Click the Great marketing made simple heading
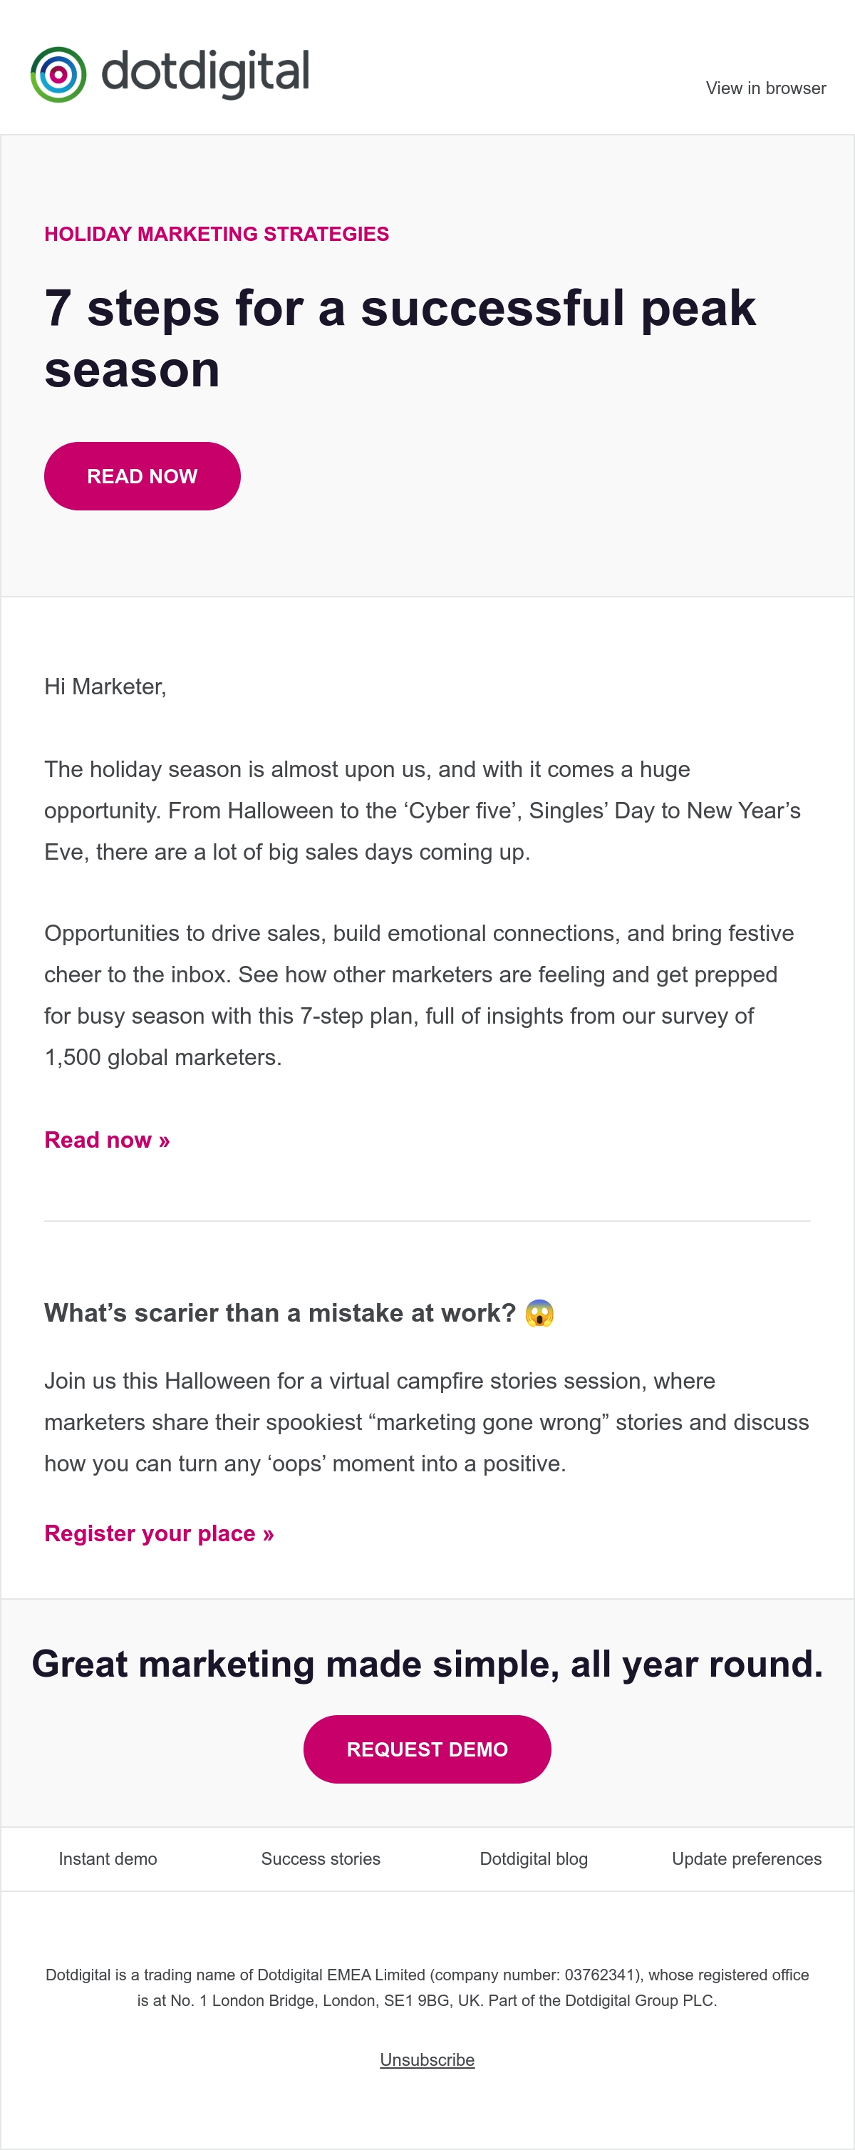 tap(427, 1665)
